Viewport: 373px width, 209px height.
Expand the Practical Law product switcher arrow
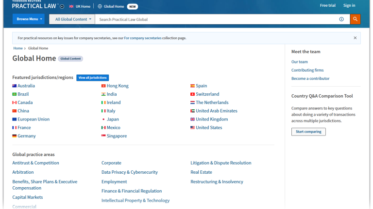pyautogui.click(x=62, y=6)
